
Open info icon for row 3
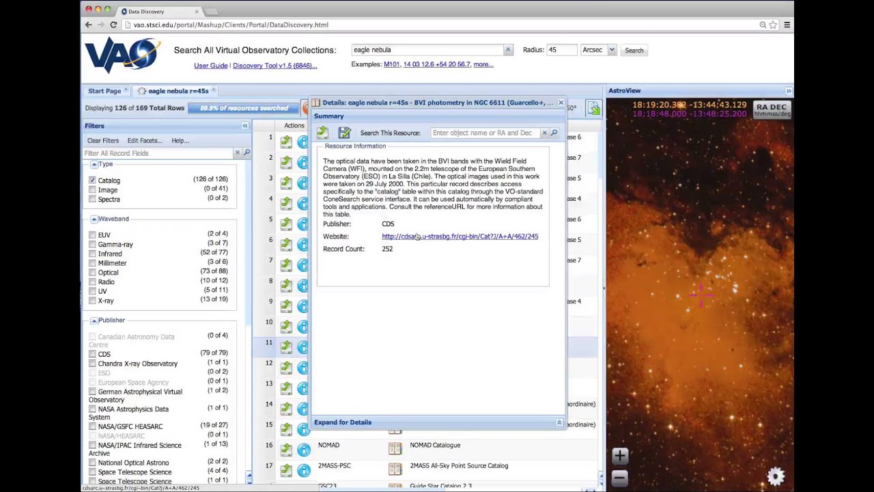[303, 182]
